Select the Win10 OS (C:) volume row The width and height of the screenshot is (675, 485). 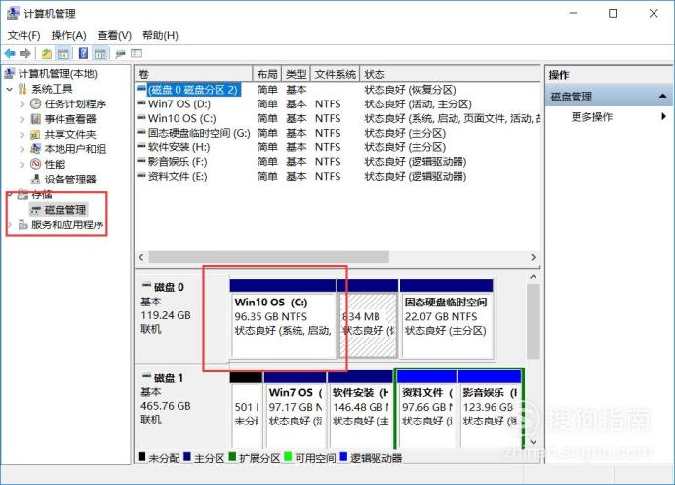pos(337,118)
